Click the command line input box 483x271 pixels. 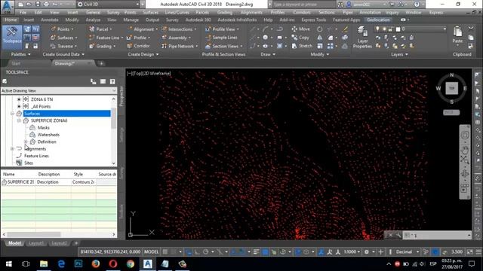tap(437, 236)
